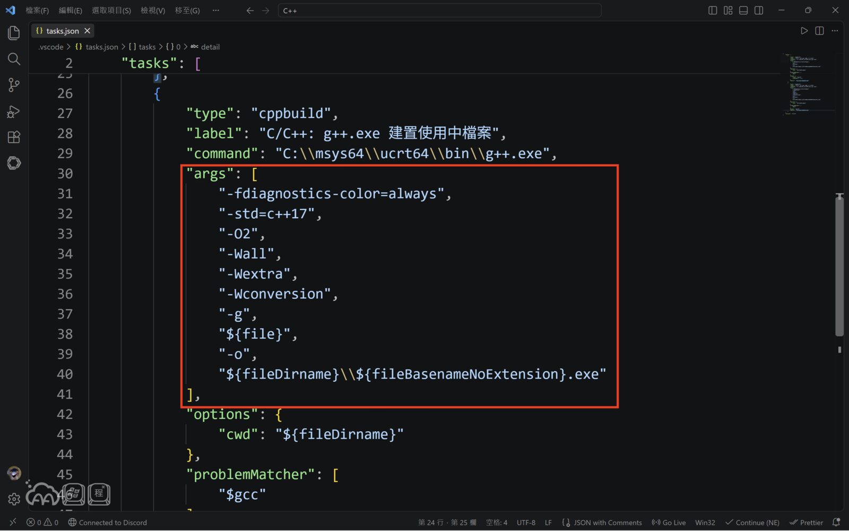Change indentation via 空格: 4
This screenshot has width=849, height=531.
(497, 523)
